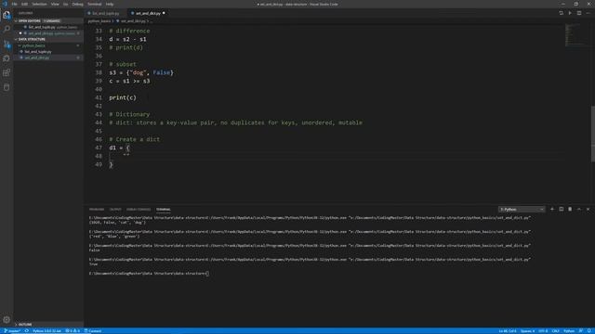Close the terminal panel

point(588,209)
